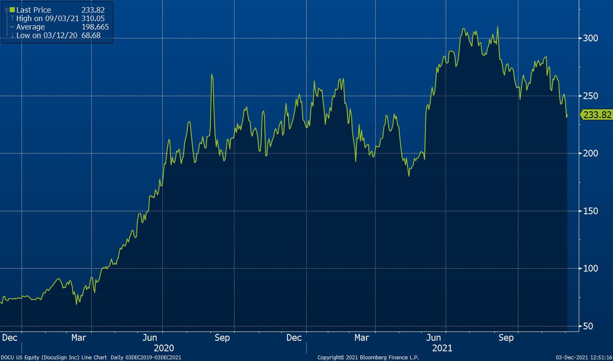This screenshot has width=613, height=361.
Task: Click the green Last Price color swatch
Action: point(12,10)
